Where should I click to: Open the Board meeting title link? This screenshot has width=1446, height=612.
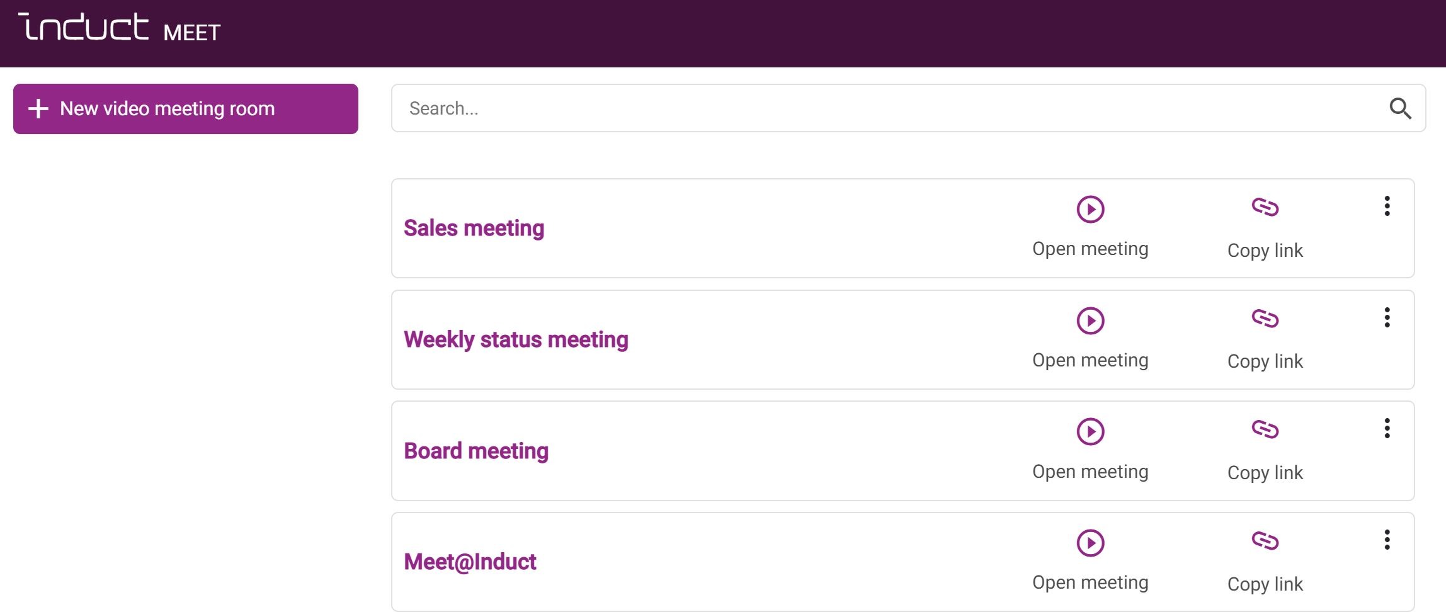476,451
